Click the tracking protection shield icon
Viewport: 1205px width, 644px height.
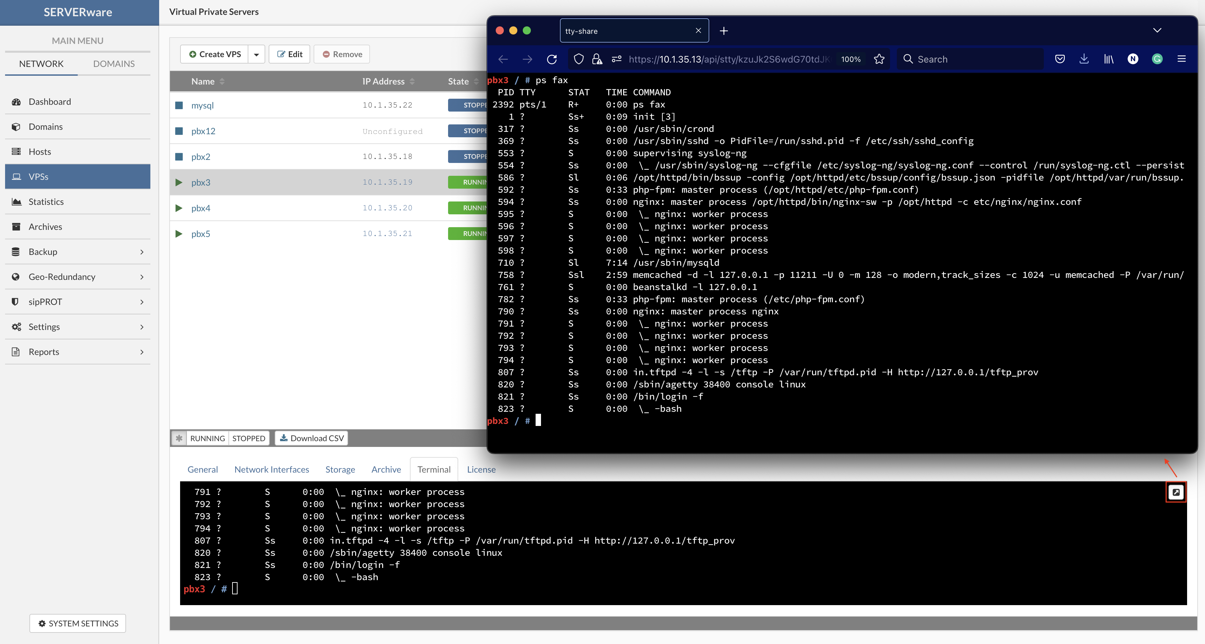click(x=579, y=59)
